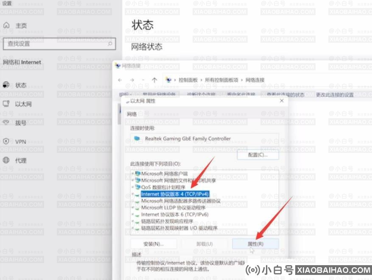Expand the breadcrumb chevron before 网络连接

pos(242,80)
